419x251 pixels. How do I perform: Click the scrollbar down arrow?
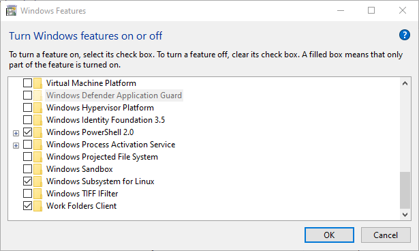(x=405, y=215)
